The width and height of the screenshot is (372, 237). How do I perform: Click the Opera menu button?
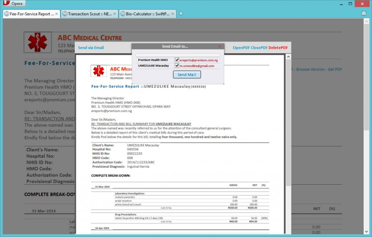pyautogui.click(x=14, y=3)
